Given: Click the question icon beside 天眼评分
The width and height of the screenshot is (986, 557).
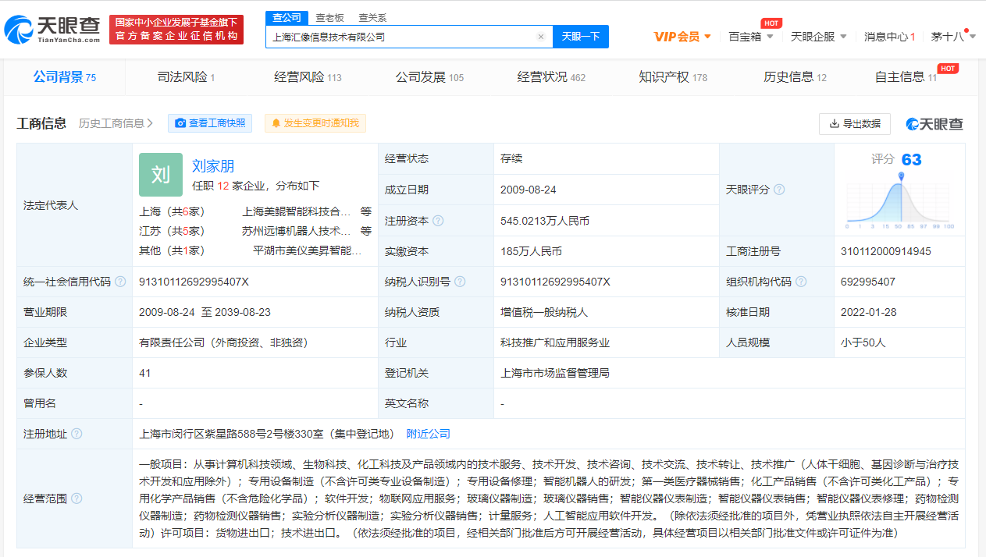Looking at the screenshot, I should tap(780, 189).
